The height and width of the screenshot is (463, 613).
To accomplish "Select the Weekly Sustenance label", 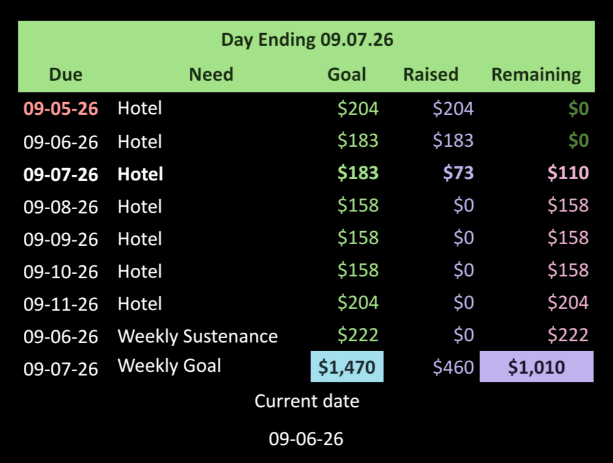I will coord(198,336).
